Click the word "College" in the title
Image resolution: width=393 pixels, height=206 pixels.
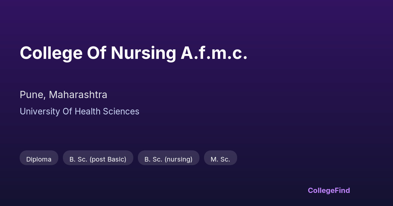coord(51,53)
